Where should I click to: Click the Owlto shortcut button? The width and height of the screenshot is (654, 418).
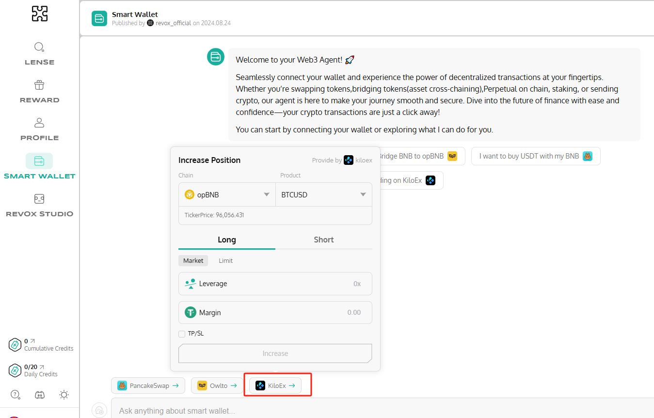[x=217, y=386]
